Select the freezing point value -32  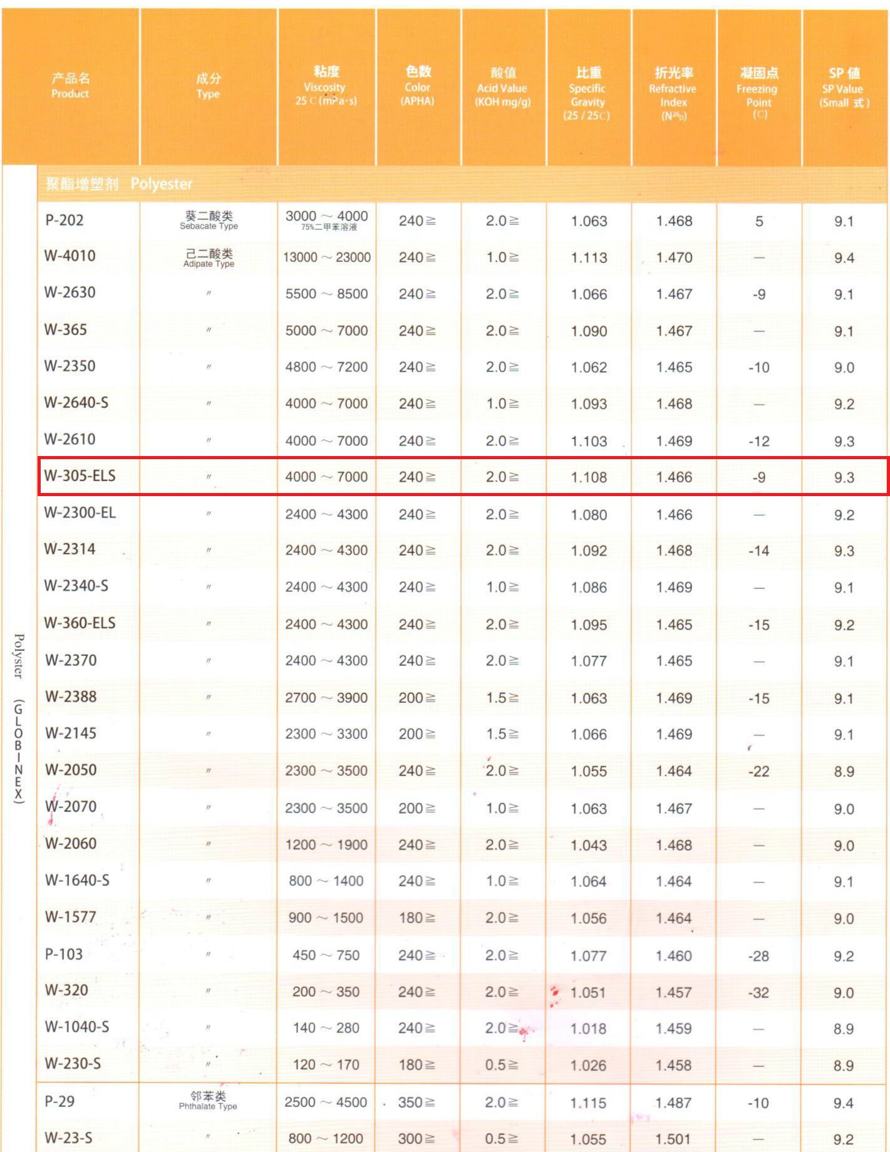point(758,993)
